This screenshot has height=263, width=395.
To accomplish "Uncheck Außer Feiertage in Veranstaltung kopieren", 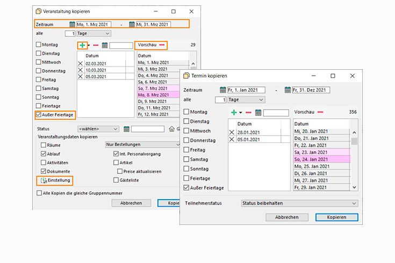I will [39, 114].
